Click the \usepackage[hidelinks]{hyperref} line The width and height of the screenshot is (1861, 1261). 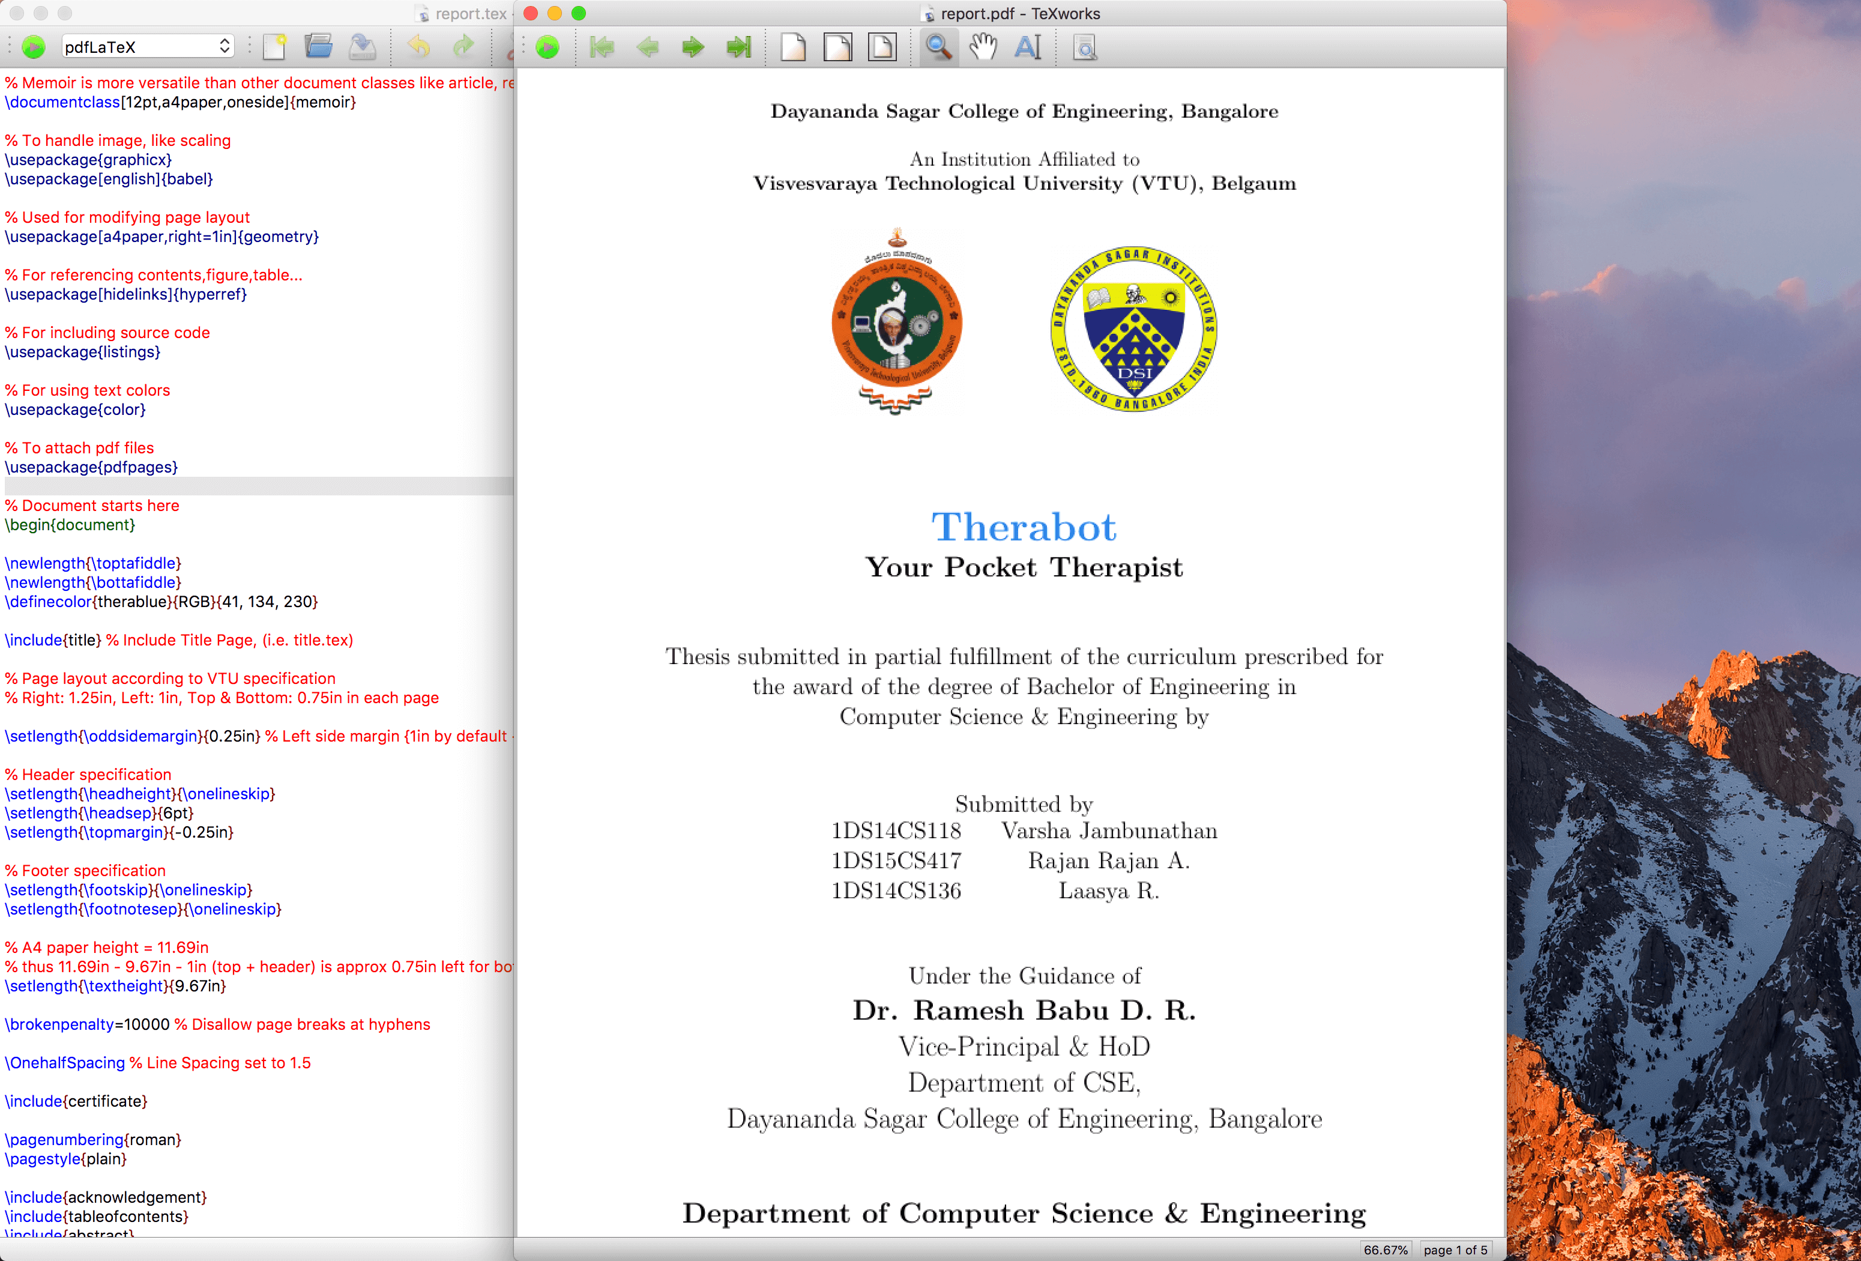125,294
